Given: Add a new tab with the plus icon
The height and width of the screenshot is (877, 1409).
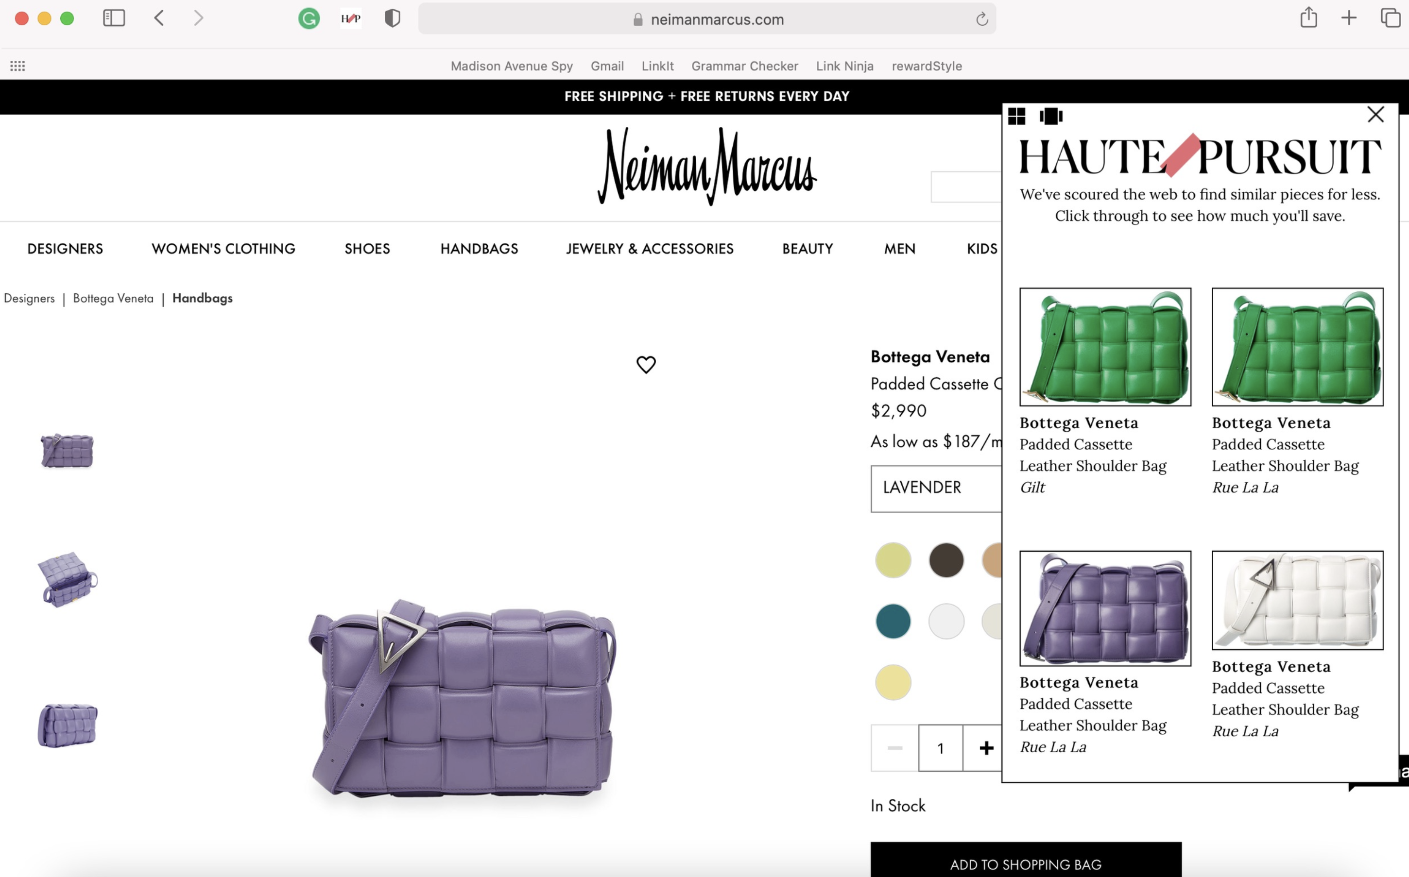Looking at the screenshot, I should [x=1349, y=18].
